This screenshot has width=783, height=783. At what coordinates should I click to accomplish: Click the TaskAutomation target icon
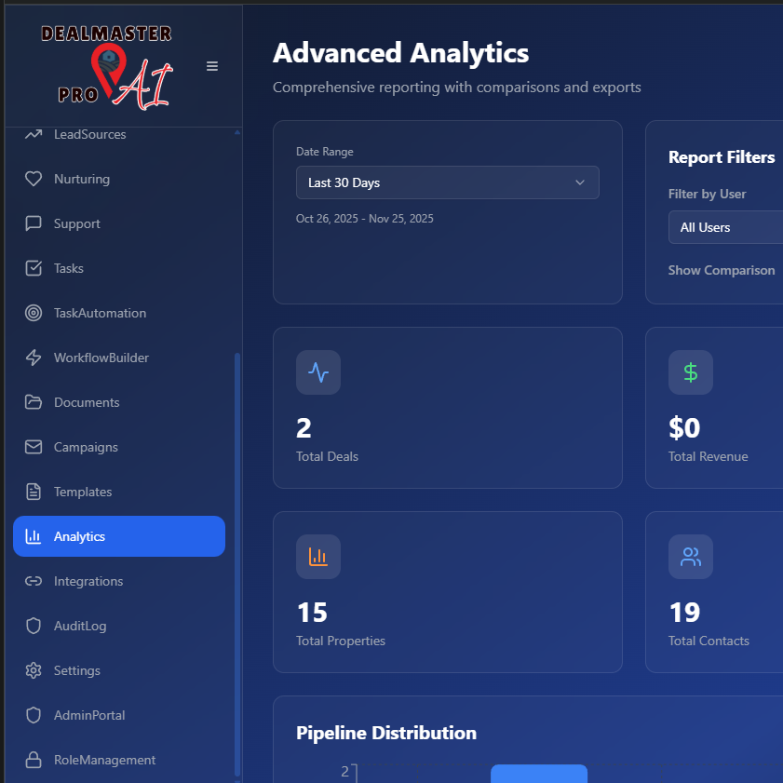tap(34, 313)
